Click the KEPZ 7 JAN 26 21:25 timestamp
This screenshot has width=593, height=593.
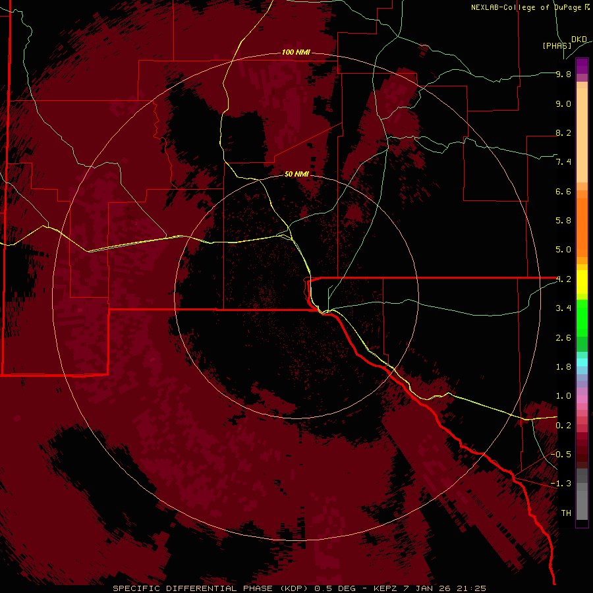[430, 588]
